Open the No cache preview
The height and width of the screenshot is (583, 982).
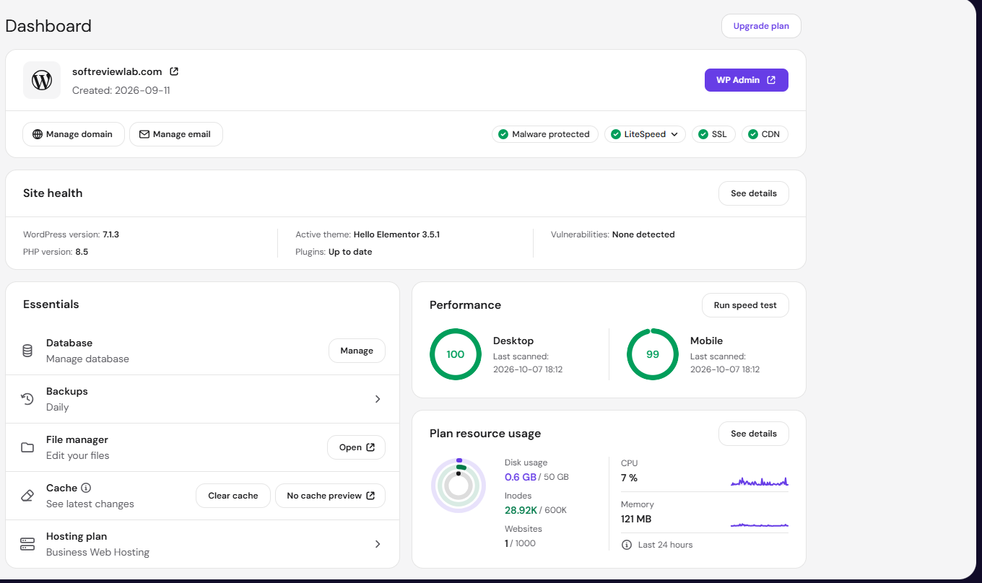(331, 496)
